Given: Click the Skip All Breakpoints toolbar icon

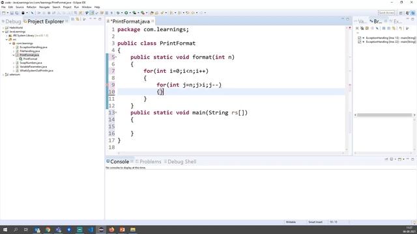Looking at the screenshot, I should pos(32,13).
